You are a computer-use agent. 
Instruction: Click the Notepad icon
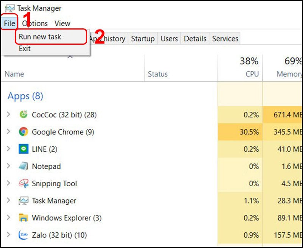pos(23,166)
